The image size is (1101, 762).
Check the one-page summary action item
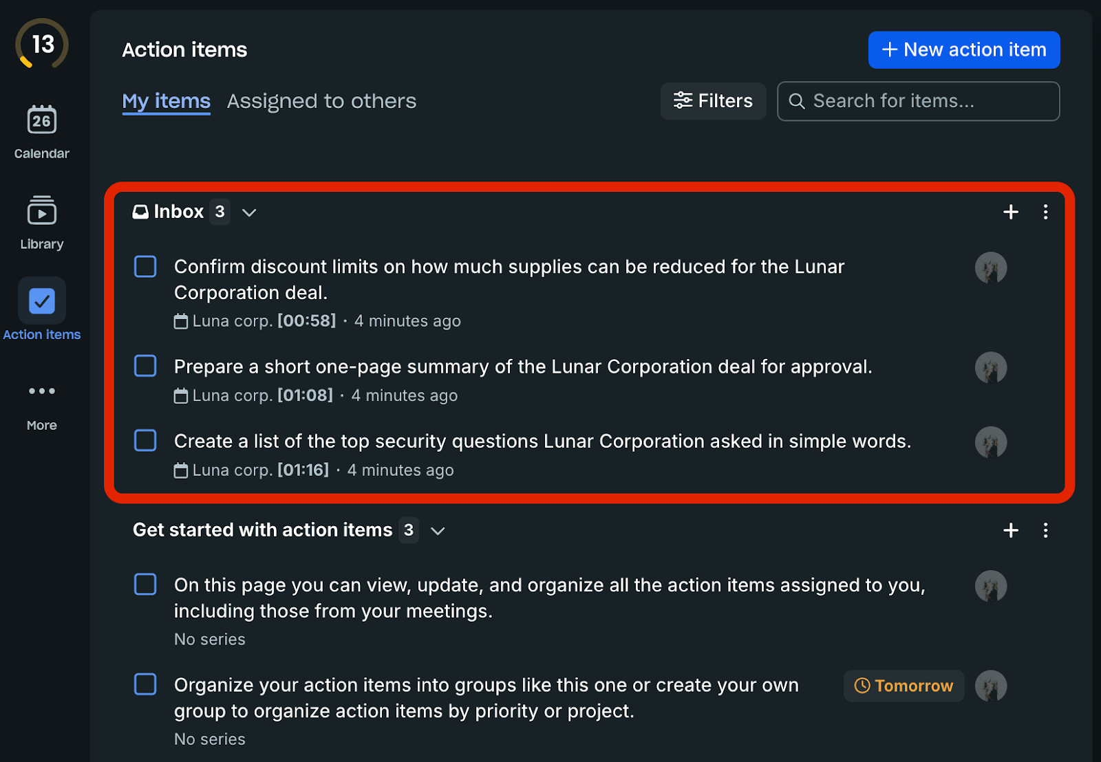pos(145,366)
